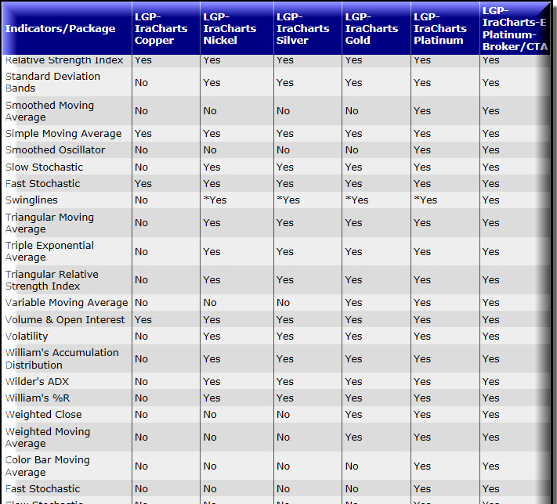Screen dimensions: 557x504
Task: Select the LGP-IraCharts Nickel column header
Action: click(x=230, y=28)
